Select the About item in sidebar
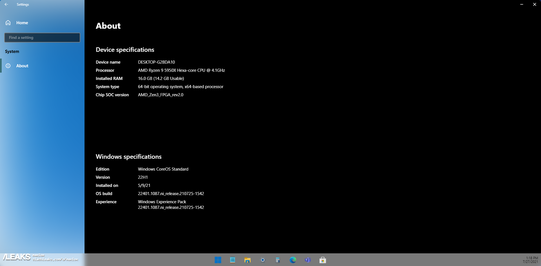The height and width of the screenshot is (266, 541). point(42,66)
